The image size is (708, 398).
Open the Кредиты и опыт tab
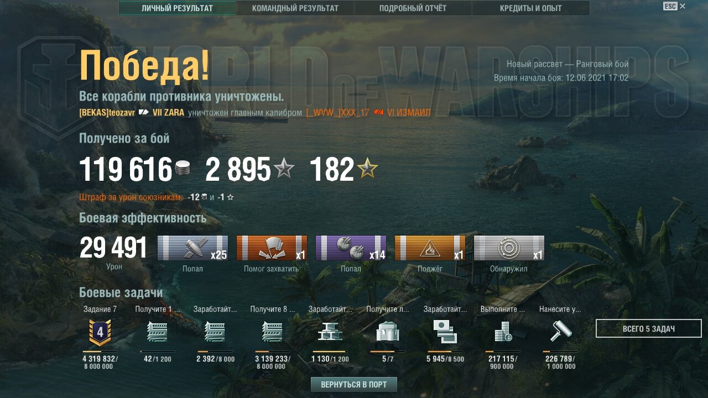coord(530,8)
